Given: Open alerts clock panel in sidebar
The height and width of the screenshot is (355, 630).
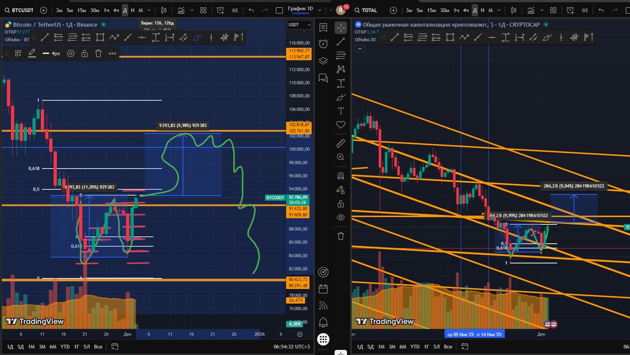Looking at the screenshot, I should click(x=323, y=44).
